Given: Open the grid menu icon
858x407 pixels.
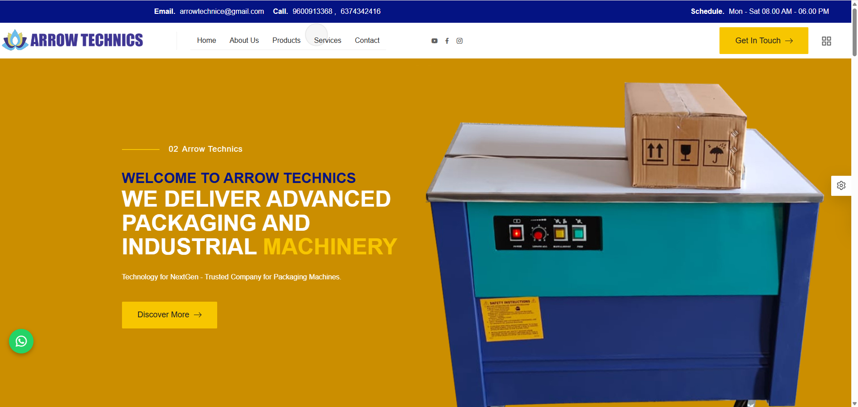Looking at the screenshot, I should point(826,41).
